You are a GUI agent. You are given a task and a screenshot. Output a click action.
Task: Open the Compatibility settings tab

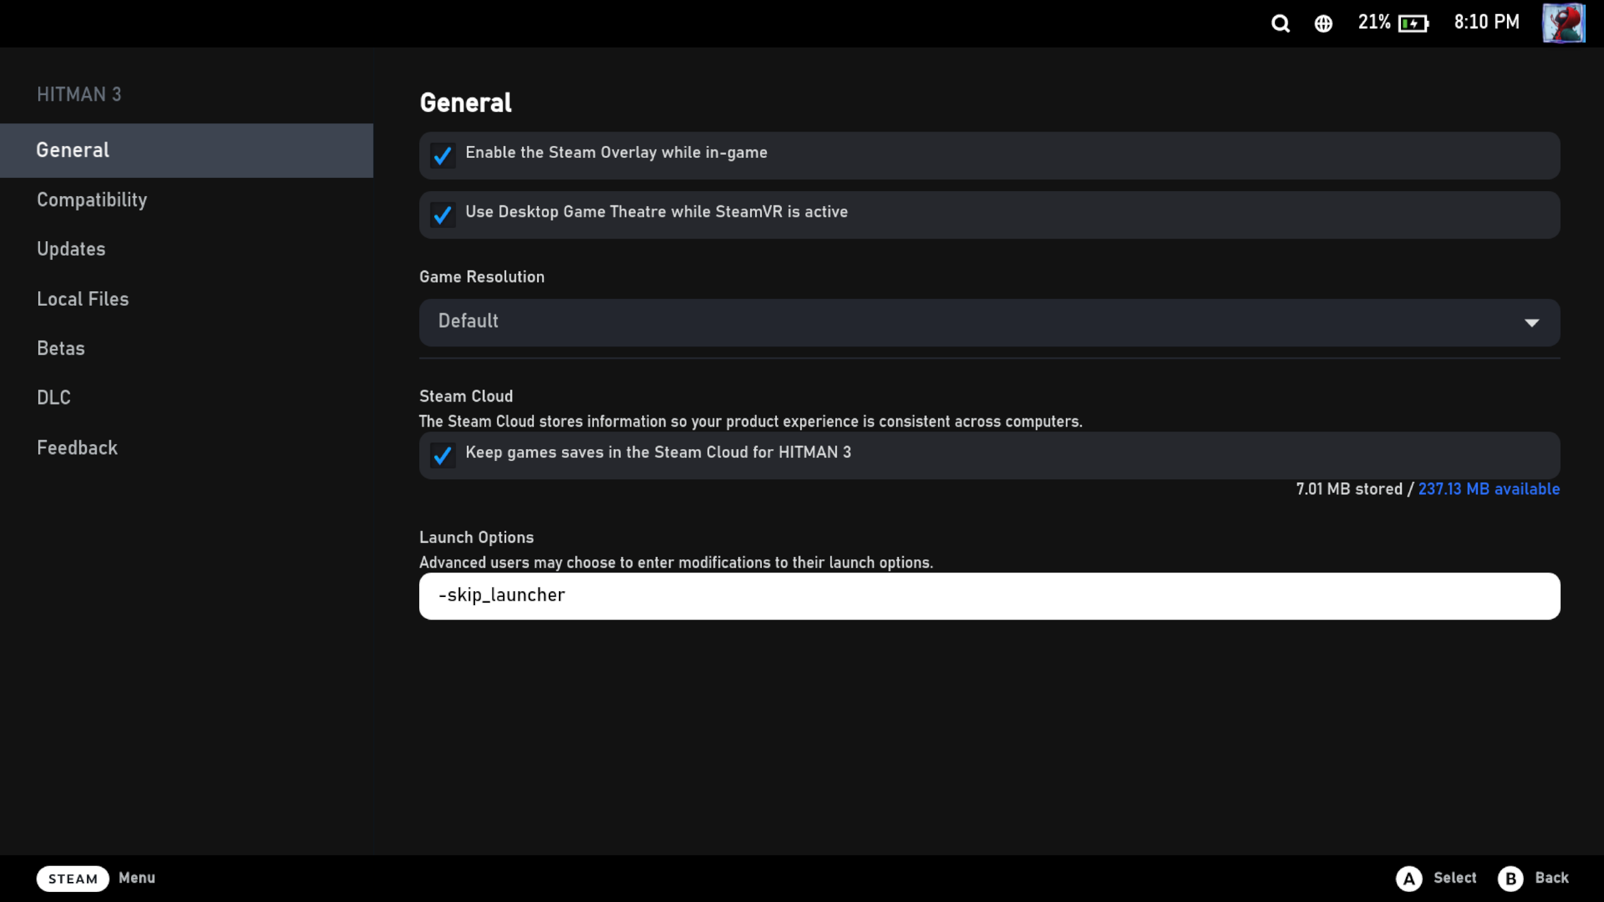91,199
